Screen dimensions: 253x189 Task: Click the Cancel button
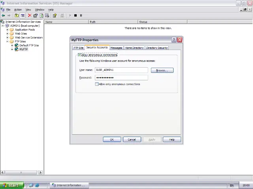tap(132, 139)
